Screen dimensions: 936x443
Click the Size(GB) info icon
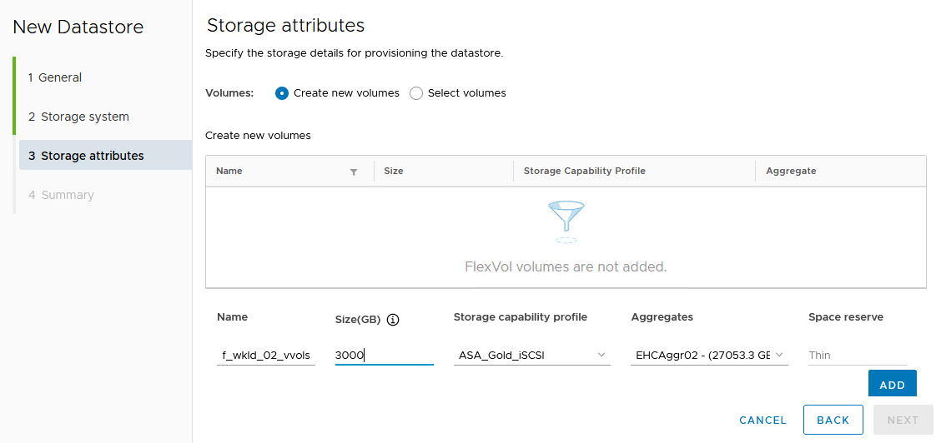click(x=394, y=320)
